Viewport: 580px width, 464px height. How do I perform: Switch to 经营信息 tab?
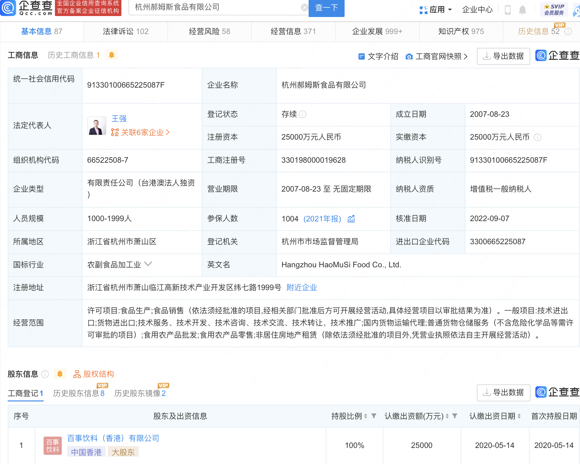293,31
